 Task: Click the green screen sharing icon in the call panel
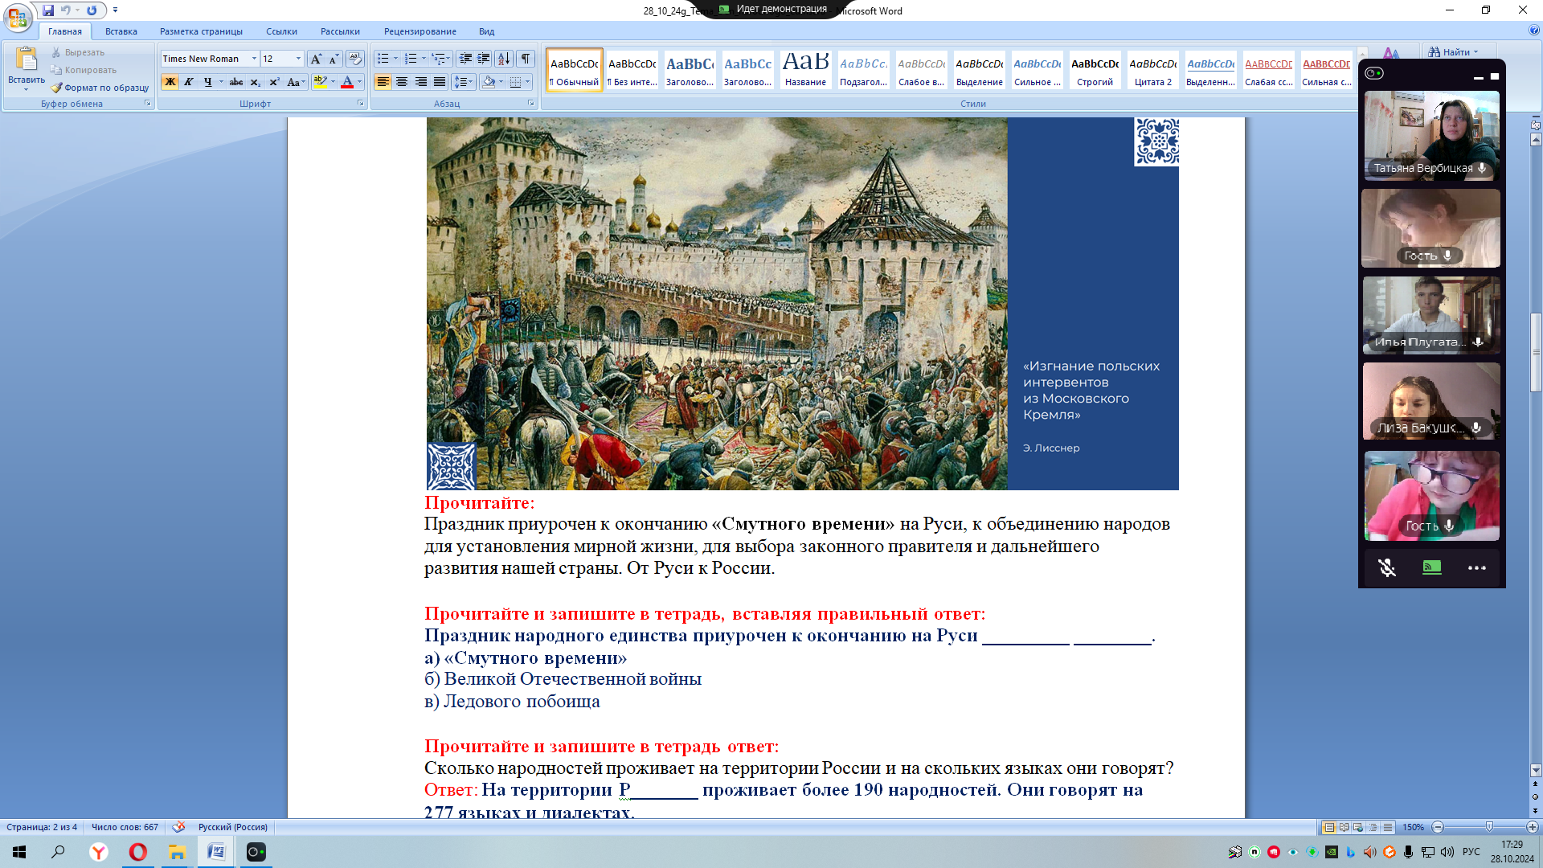point(1431,567)
